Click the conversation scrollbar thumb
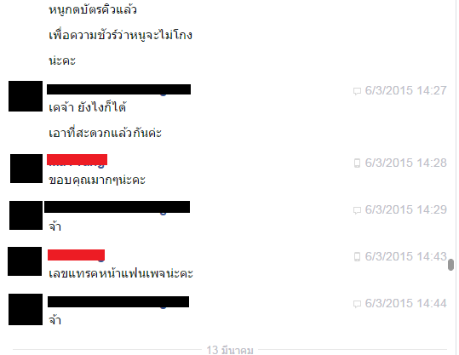 click(450, 265)
